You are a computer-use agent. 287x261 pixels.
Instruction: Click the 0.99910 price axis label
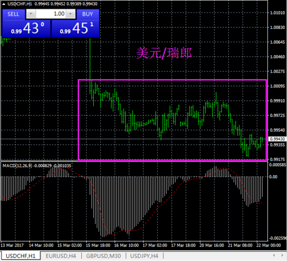point(277,101)
